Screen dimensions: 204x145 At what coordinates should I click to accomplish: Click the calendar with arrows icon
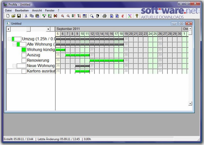point(85,16)
